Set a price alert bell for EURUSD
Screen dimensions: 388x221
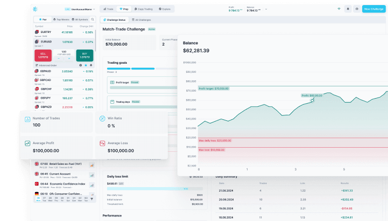91,65
